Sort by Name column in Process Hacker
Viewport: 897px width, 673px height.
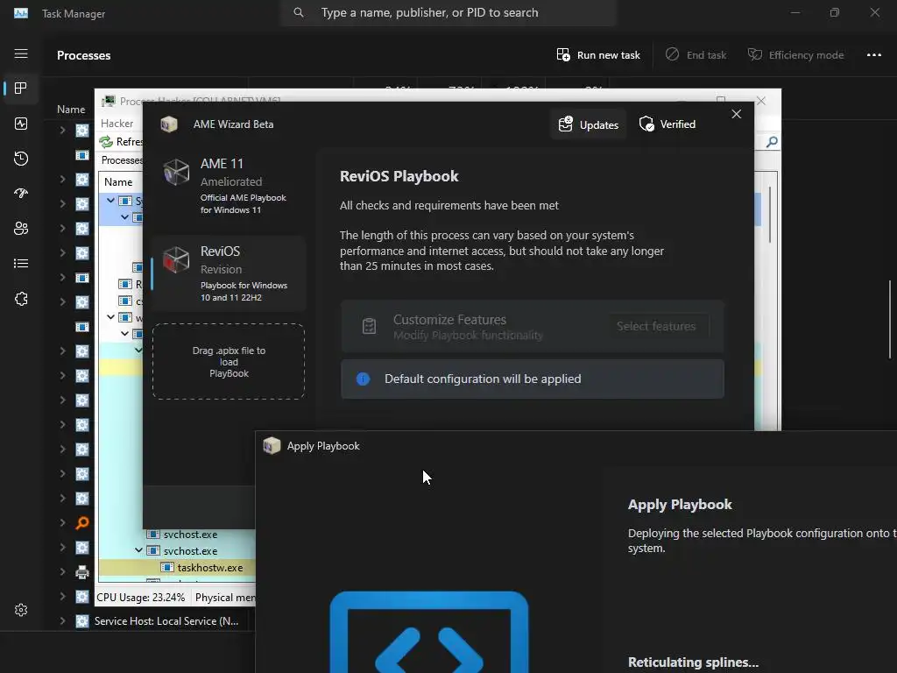pos(118,182)
